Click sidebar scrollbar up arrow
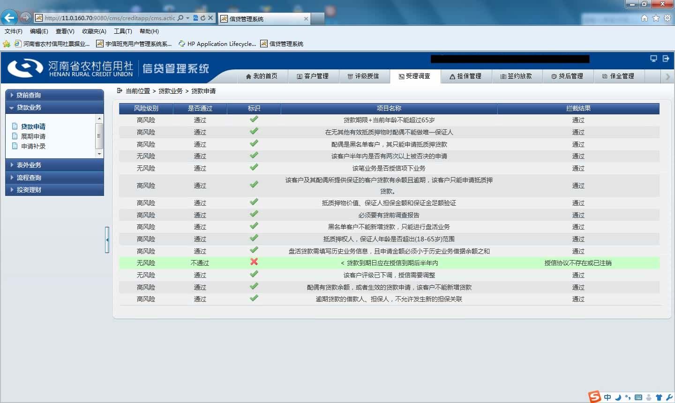 point(99,119)
